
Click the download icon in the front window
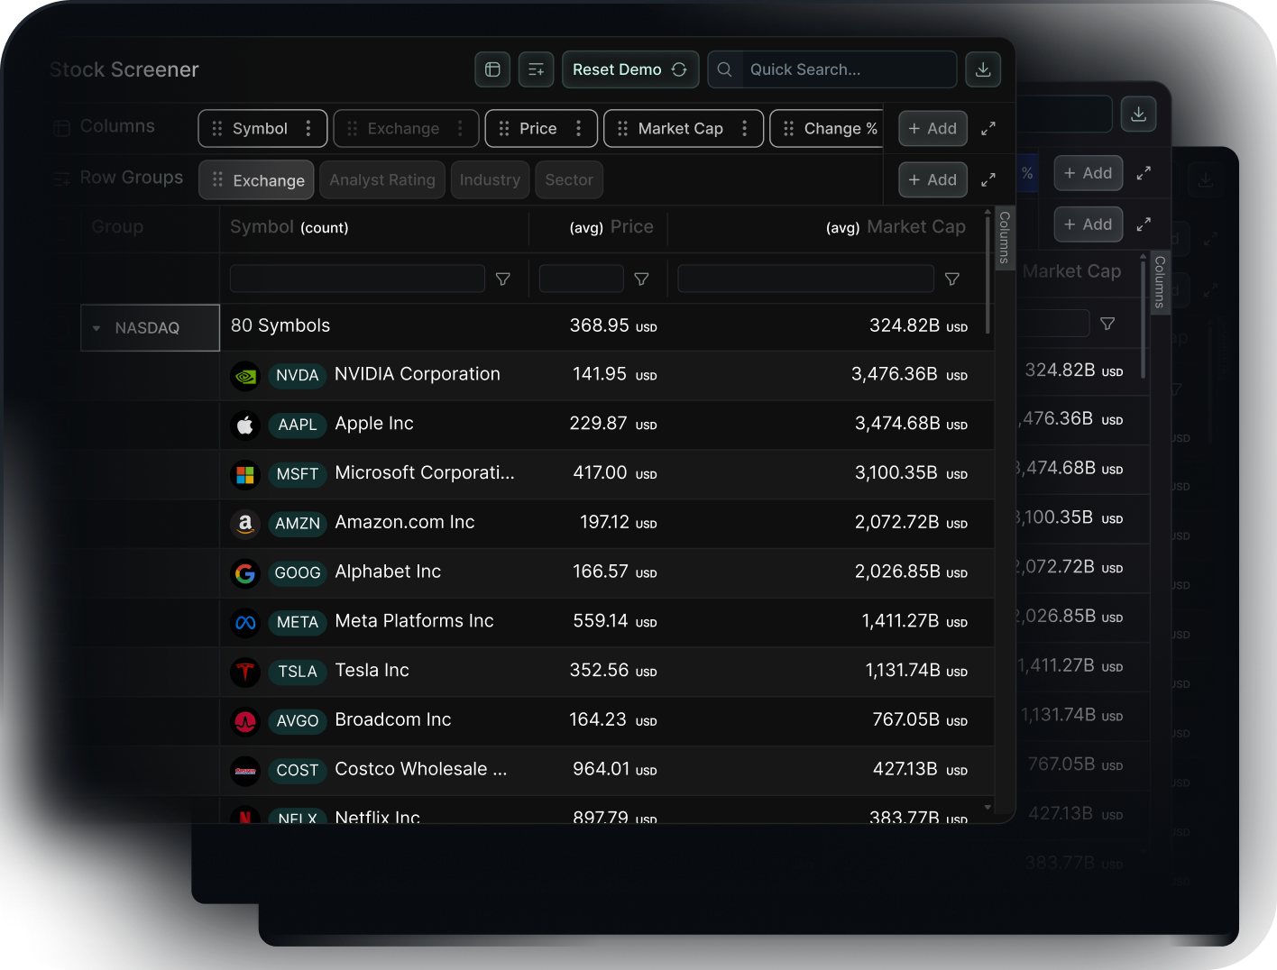click(983, 69)
